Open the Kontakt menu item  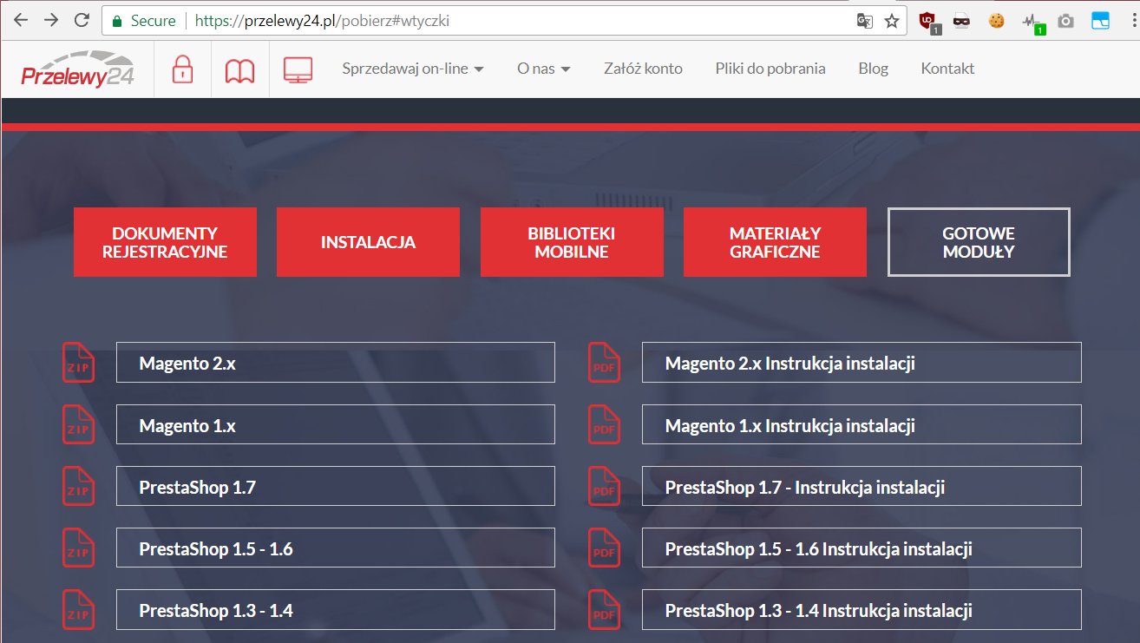tap(947, 69)
